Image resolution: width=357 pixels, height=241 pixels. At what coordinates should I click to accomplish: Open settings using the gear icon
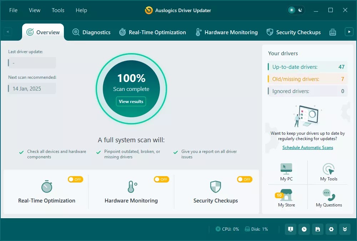point(331,229)
